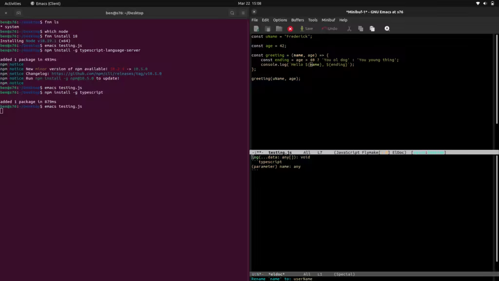This screenshot has height=281, width=499.
Task: Click the greeting(uName, age); call line
Action: coord(276,79)
